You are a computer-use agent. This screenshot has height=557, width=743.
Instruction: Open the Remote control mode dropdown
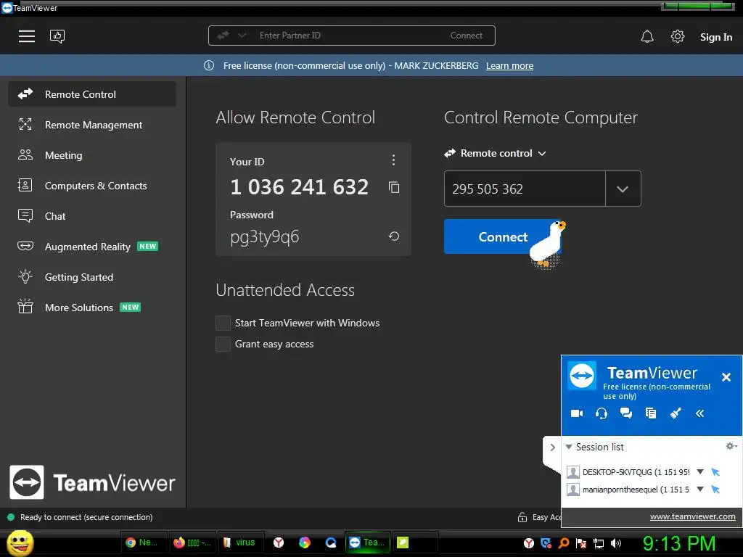(x=495, y=154)
